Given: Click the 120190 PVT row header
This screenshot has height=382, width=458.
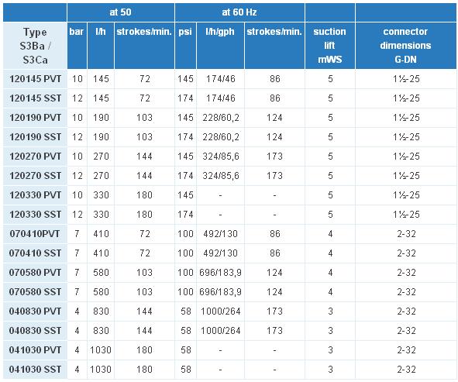Looking at the screenshot, I should point(35,118).
